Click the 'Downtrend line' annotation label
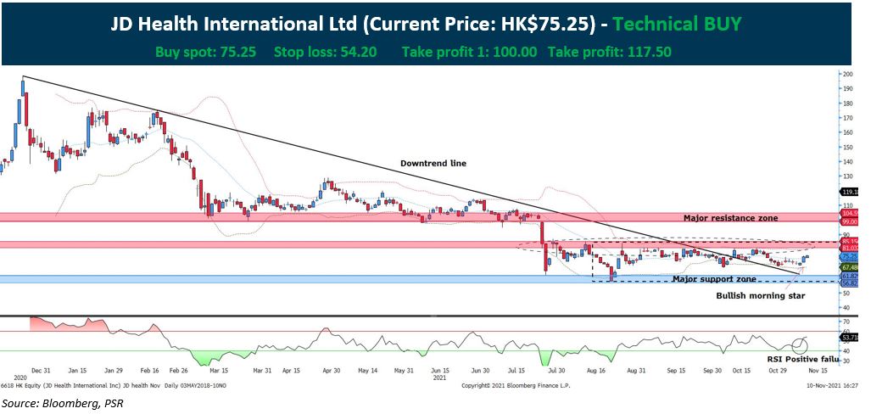Image resolution: width=871 pixels, height=414 pixels. (433, 164)
